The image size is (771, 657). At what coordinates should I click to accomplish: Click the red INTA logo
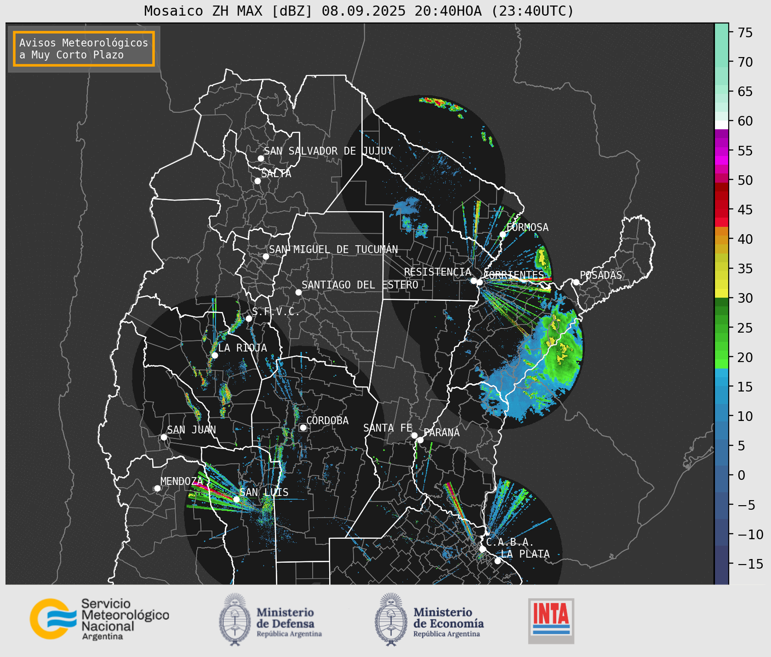click(x=551, y=621)
